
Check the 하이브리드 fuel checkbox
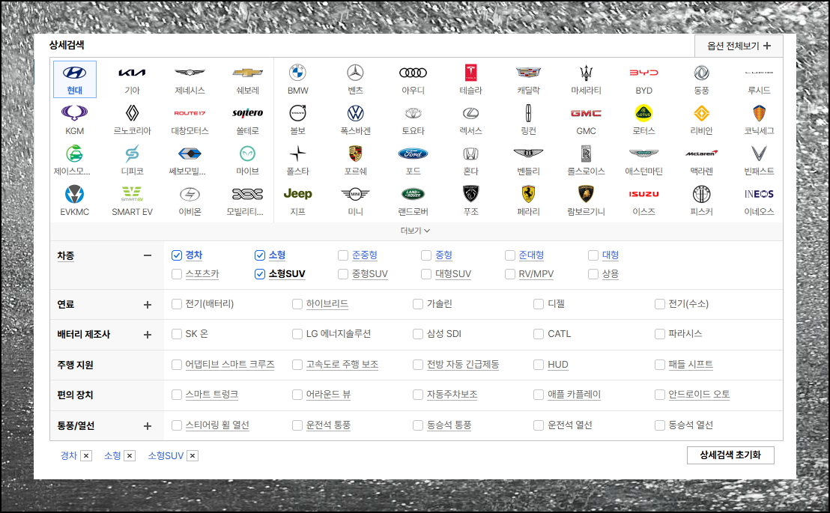click(297, 304)
